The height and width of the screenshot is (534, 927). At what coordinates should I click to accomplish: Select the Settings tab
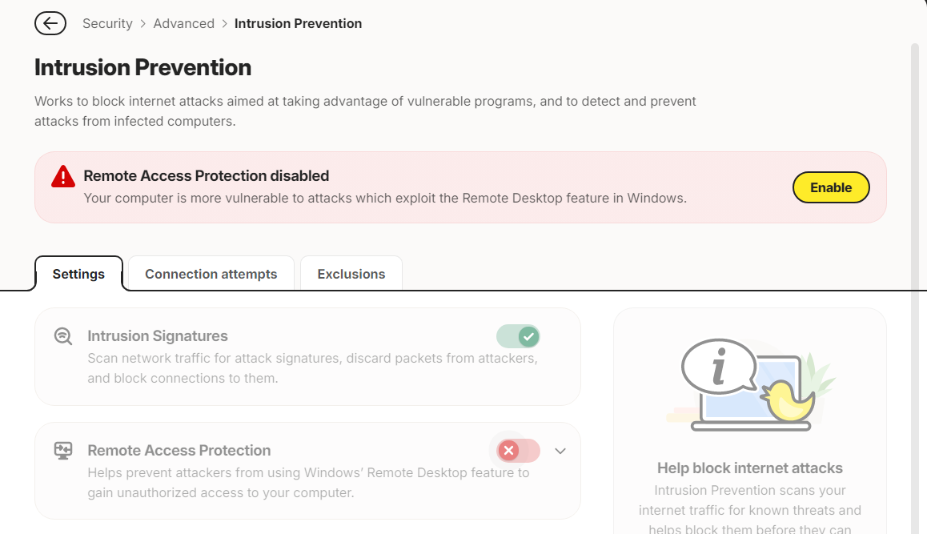pyautogui.click(x=78, y=274)
